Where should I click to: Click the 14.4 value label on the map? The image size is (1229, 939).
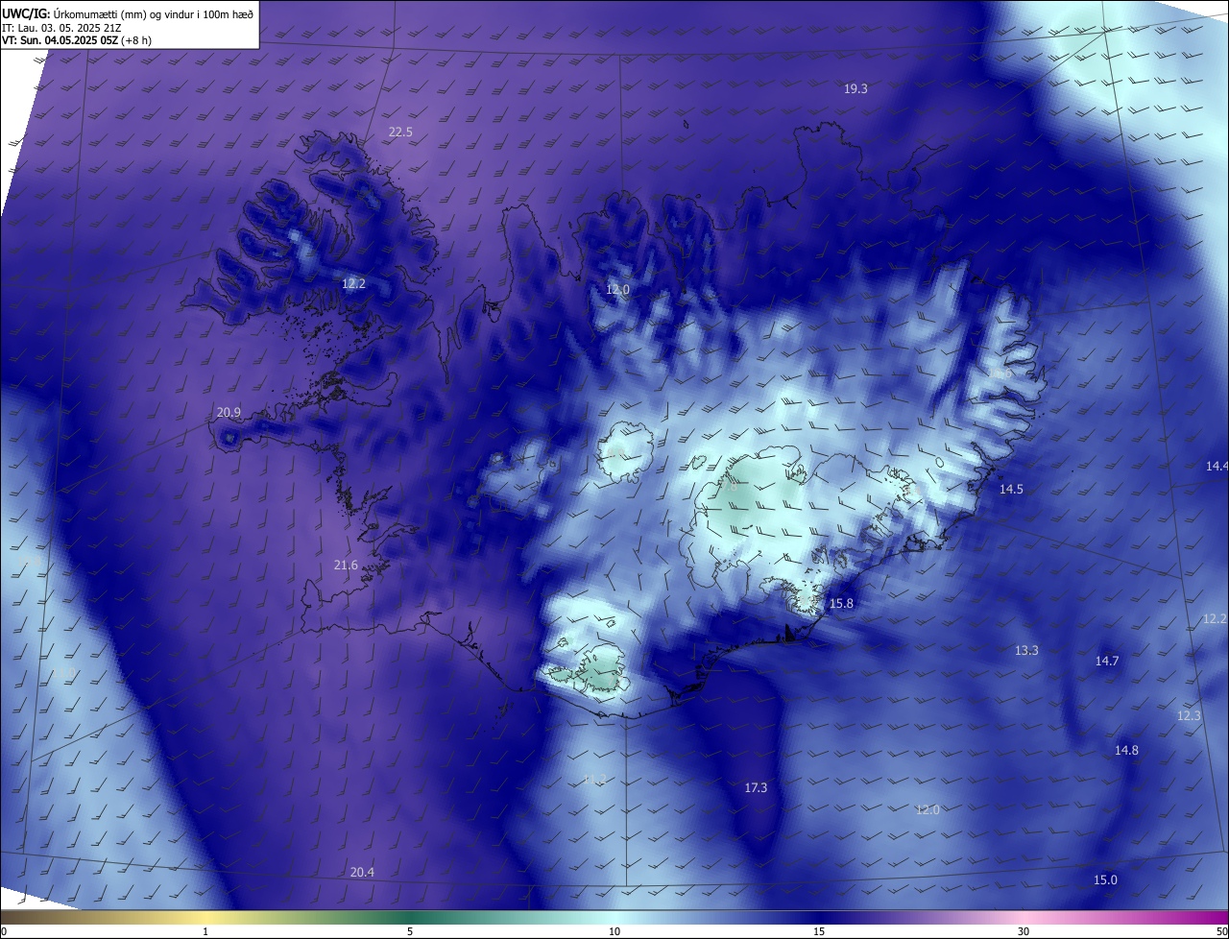[1217, 467]
